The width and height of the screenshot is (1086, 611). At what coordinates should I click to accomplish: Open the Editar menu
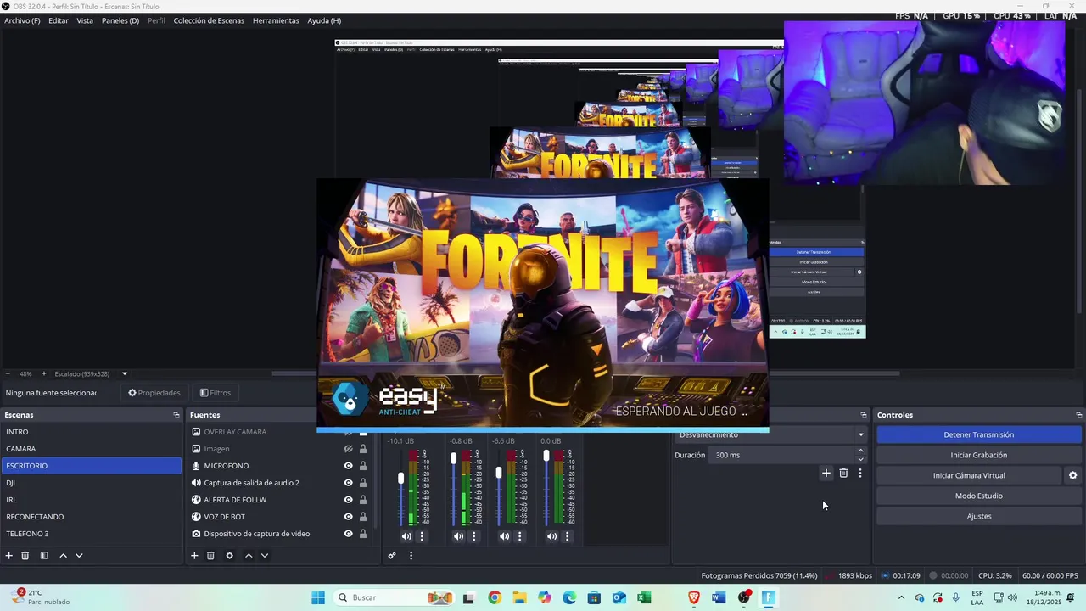[x=59, y=20]
